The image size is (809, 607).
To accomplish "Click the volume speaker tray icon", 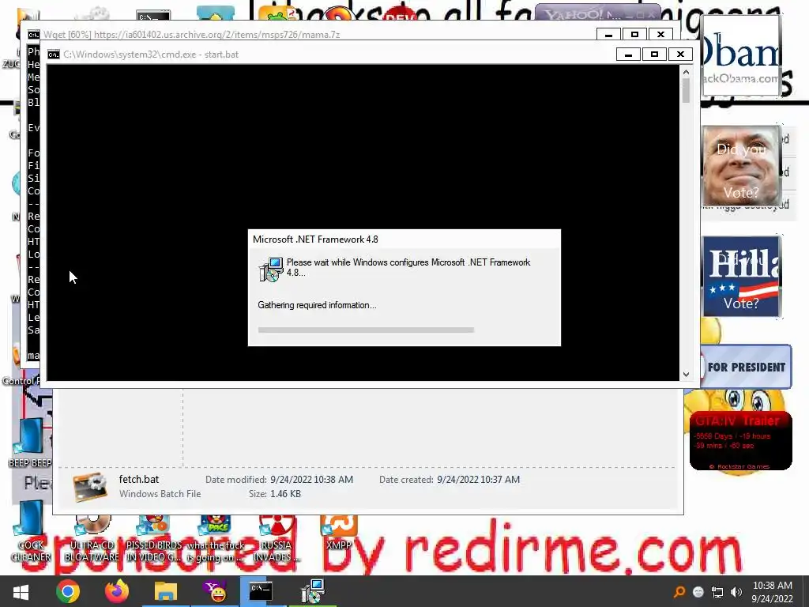I will coord(736,592).
